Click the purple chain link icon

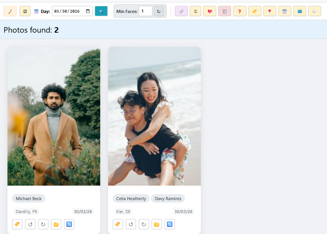tap(181, 11)
